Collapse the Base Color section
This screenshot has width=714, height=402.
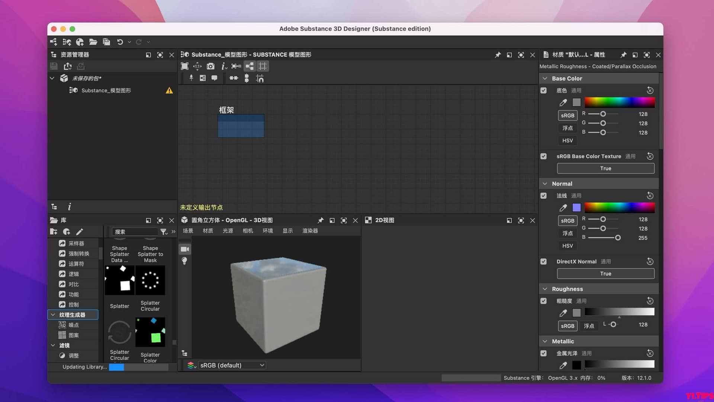point(545,78)
